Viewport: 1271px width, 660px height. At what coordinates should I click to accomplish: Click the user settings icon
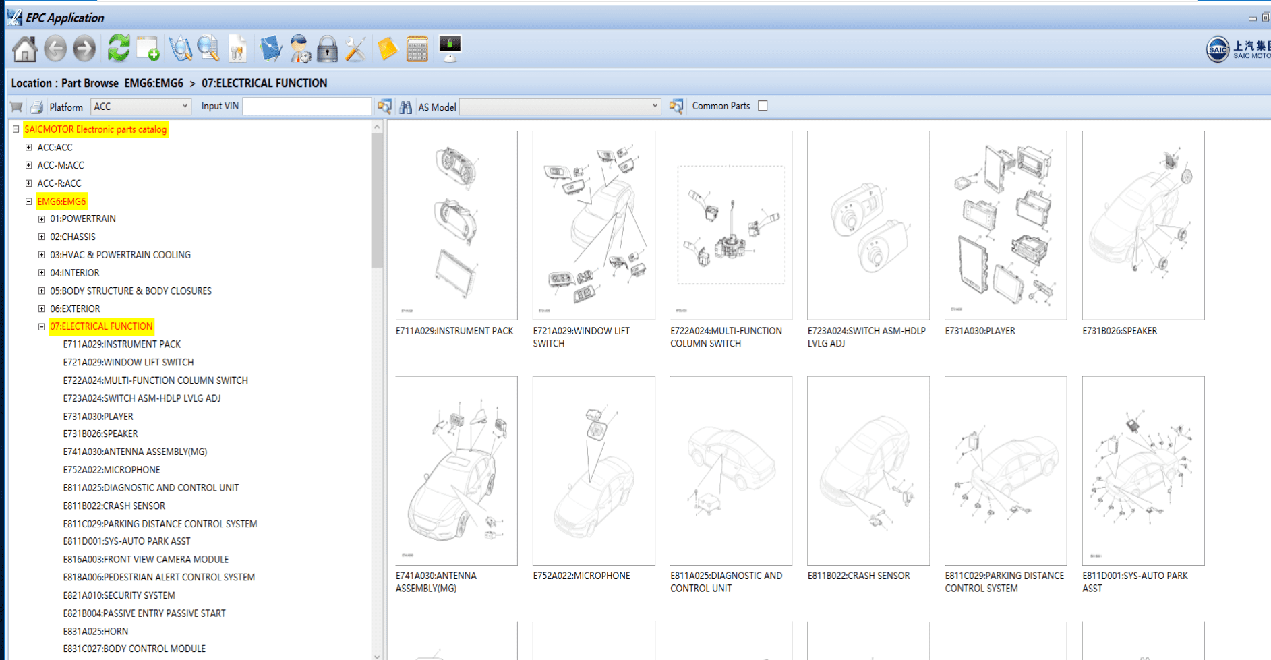pos(299,49)
